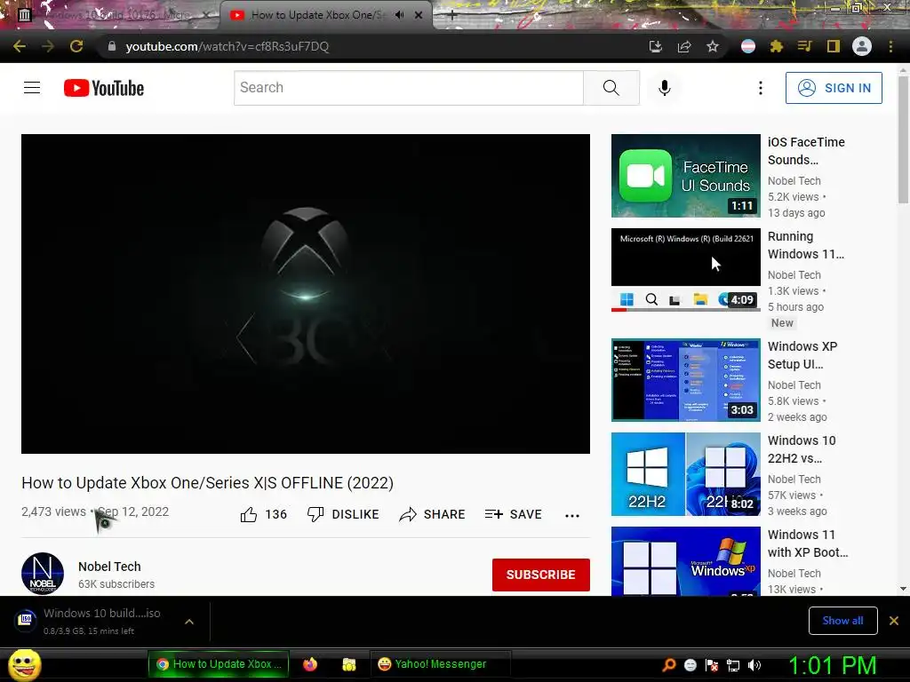Share the Xbox update video
Image resolution: width=910 pixels, height=682 pixels.
coord(433,514)
